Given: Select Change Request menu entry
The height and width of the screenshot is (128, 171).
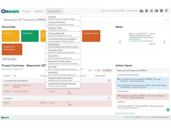Looking at the screenshot, I should click(x=63, y=34).
